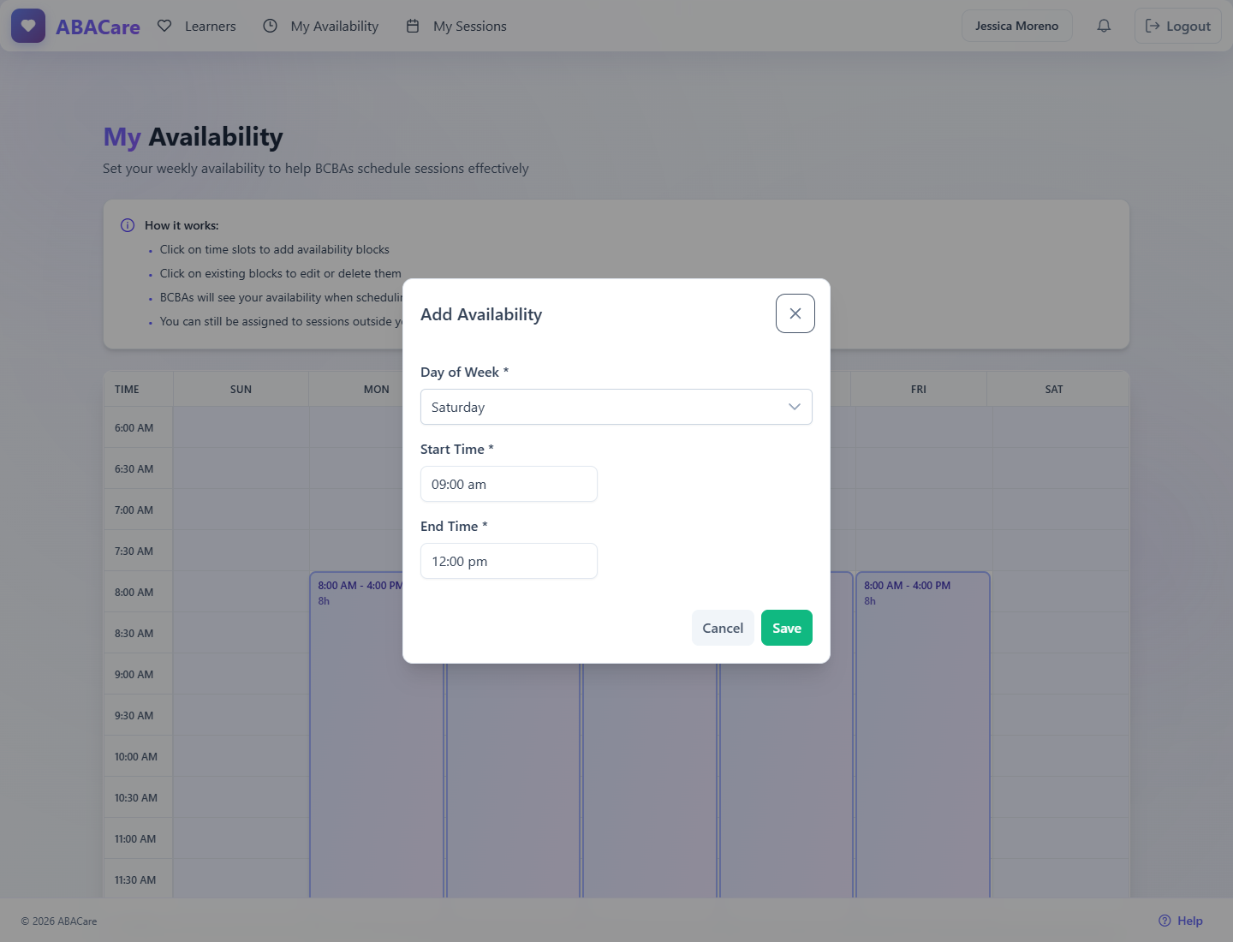Image resolution: width=1233 pixels, height=942 pixels.
Task: Click the 6:00 AM time label
Action: click(x=134, y=427)
